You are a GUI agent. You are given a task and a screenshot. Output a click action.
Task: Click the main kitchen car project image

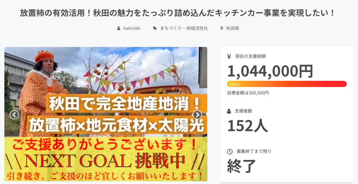(106, 114)
